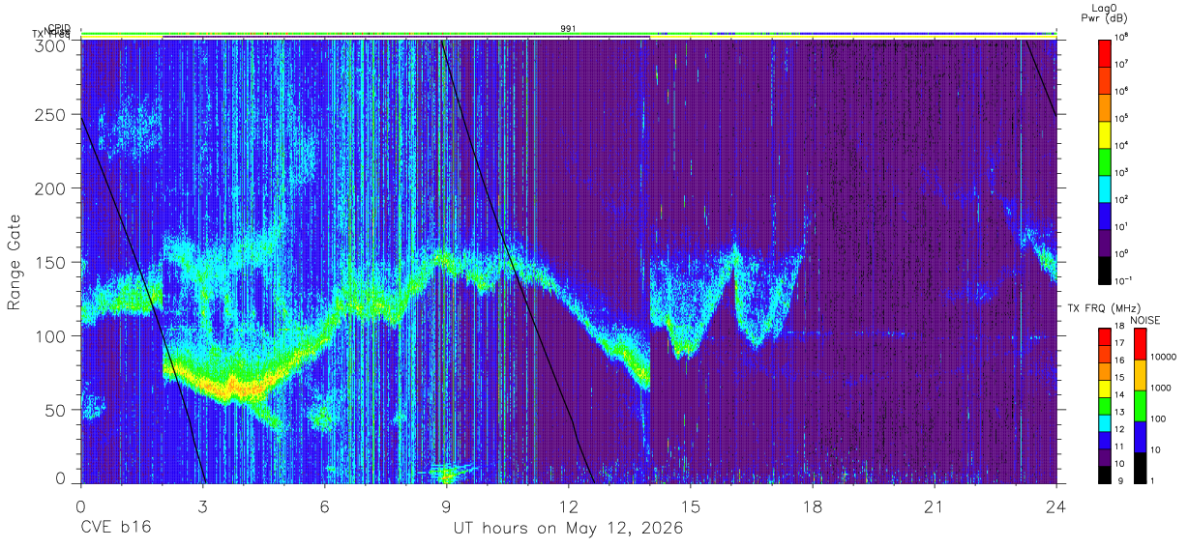The width and height of the screenshot is (1188, 548).
Task: Click the "NOISE" colorbar title
Action: click(1144, 320)
